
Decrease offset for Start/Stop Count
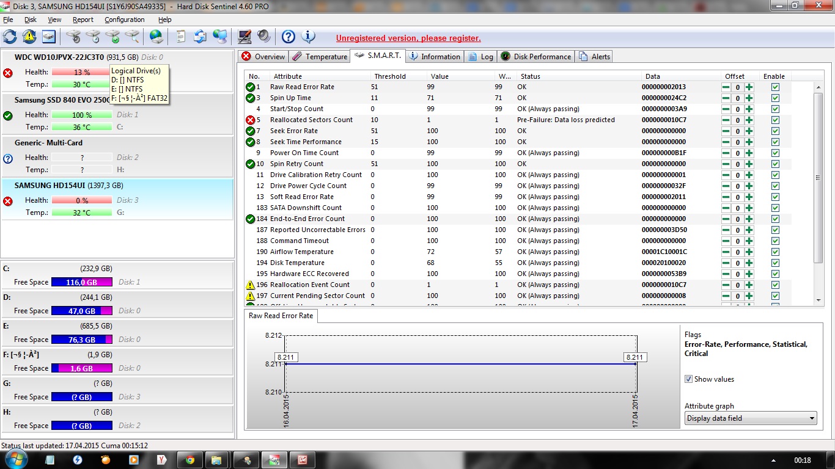coord(726,109)
